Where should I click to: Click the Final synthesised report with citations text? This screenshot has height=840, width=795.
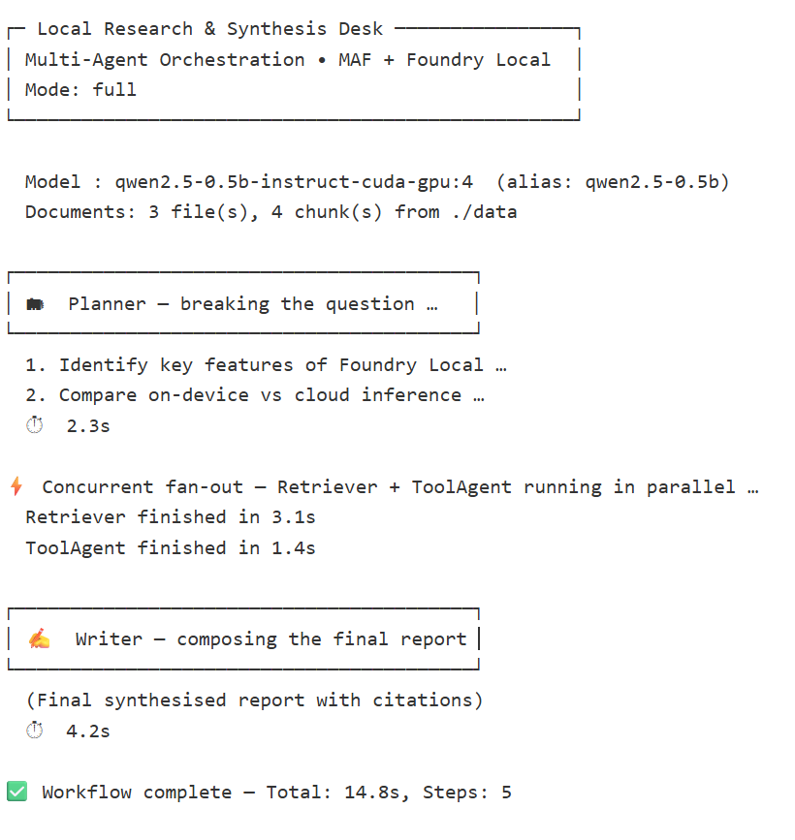(x=254, y=700)
